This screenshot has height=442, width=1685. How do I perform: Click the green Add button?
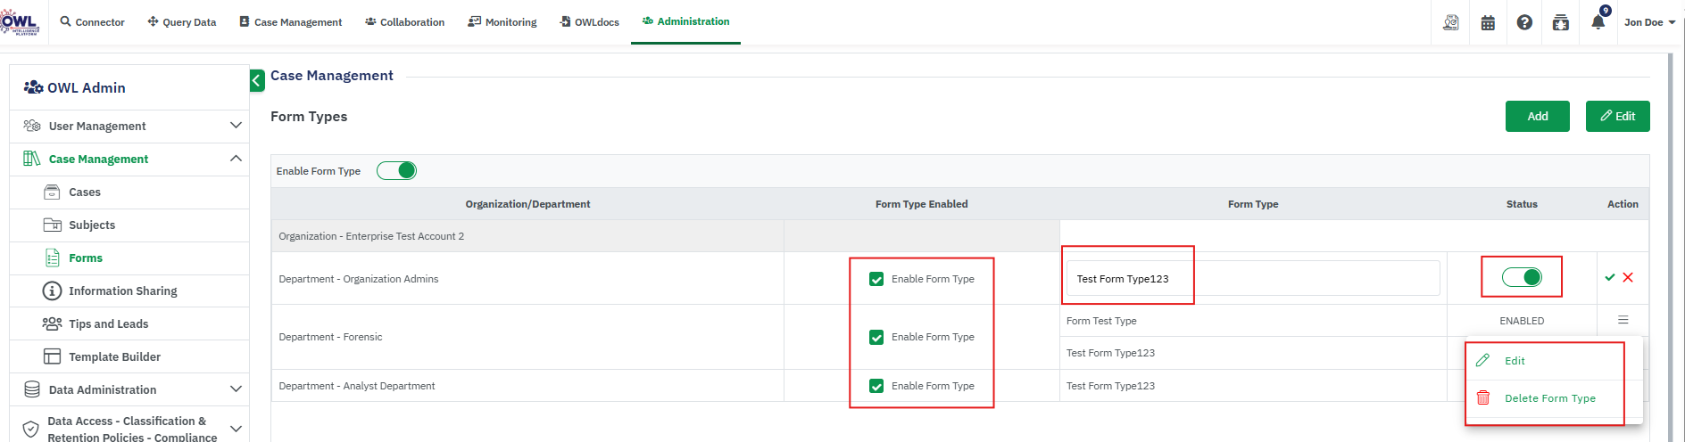[1537, 116]
